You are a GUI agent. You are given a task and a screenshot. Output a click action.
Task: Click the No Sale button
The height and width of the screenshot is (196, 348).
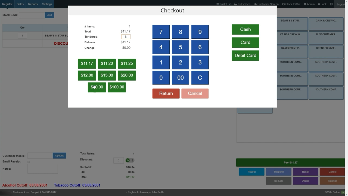tap(279, 181)
